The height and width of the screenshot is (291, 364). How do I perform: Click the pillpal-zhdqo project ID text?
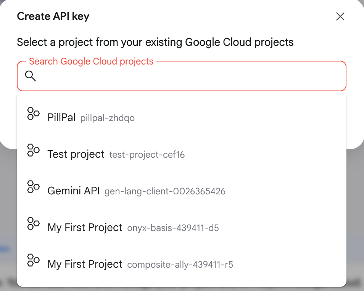[x=108, y=118]
